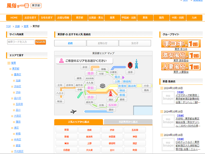The height and width of the screenshot is (154, 205).
Task: Click the dome stadium icon on the map
Action: [x=102, y=86]
